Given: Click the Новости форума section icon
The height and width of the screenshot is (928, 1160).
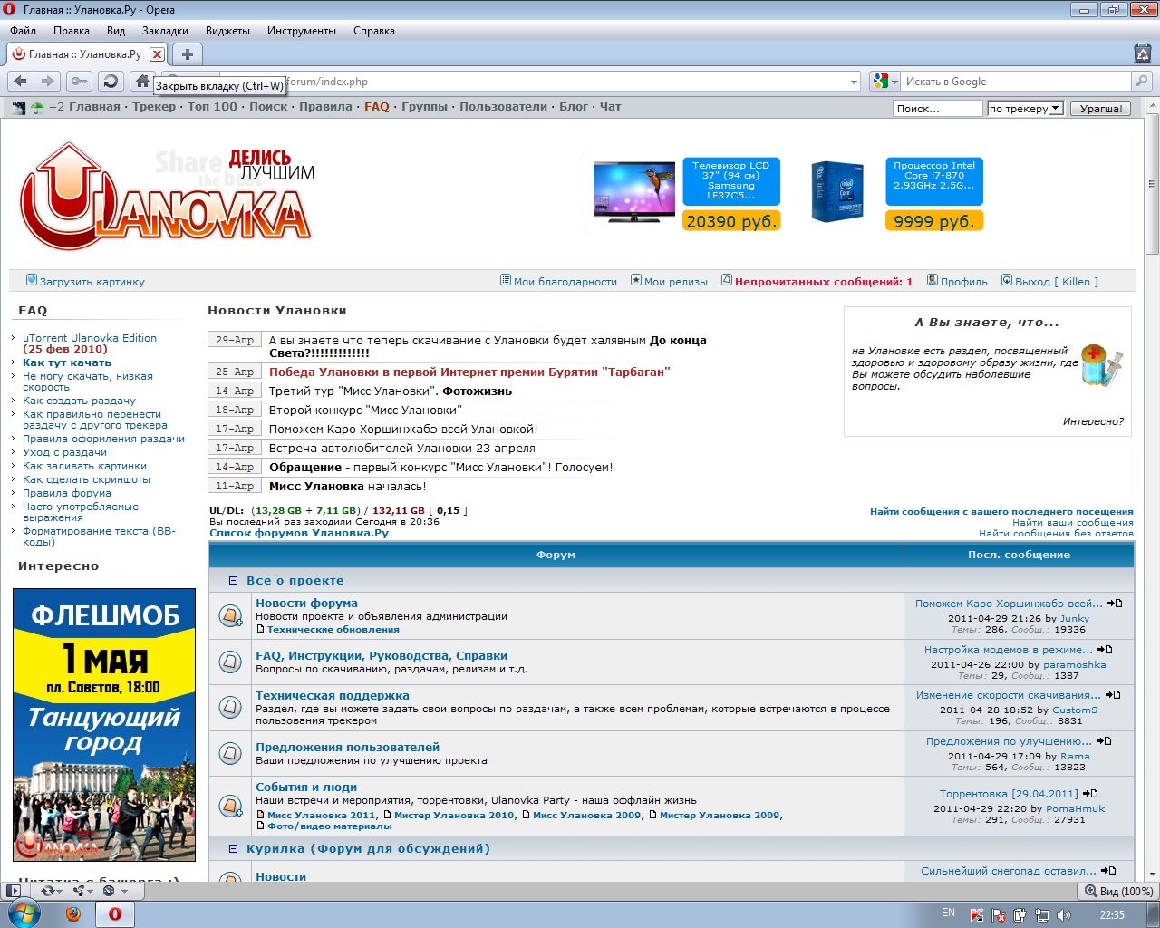Looking at the screenshot, I should (230, 615).
